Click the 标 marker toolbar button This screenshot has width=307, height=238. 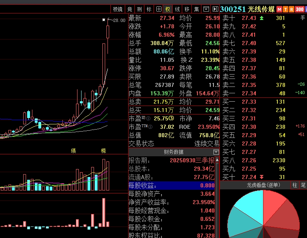[149, 9]
